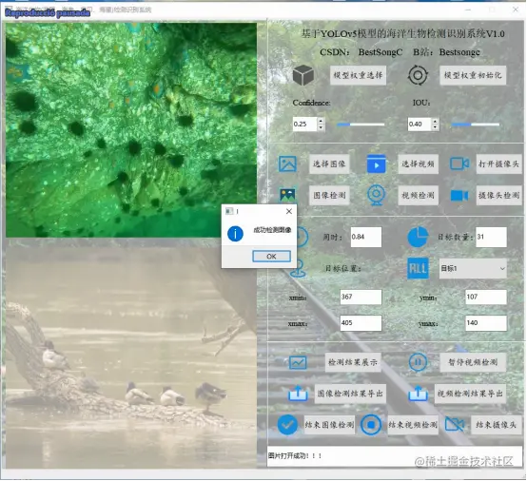Click the pause circle icon beside 暂停视频检测
The height and width of the screenshot is (481, 527).
418,362
